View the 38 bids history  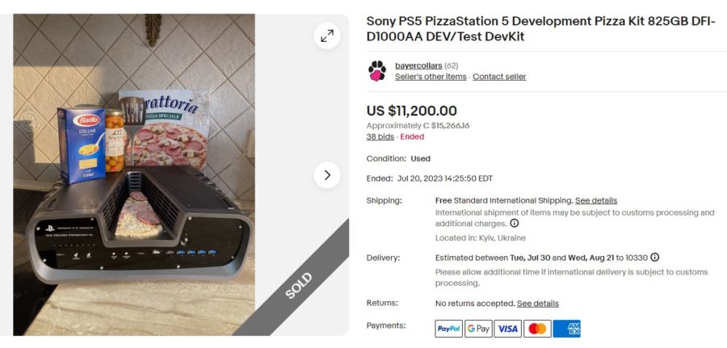(x=380, y=137)
